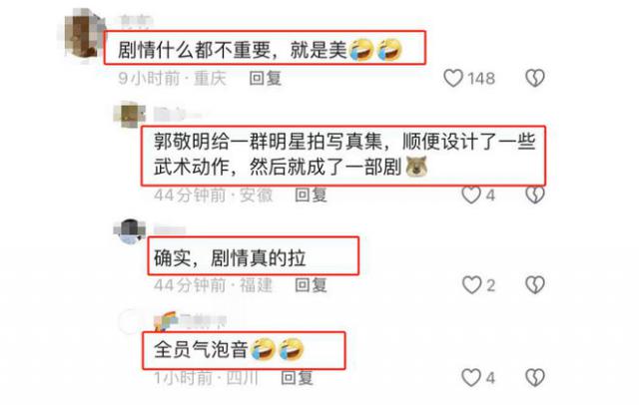Open avatar of the 福建 commenter
Screen dimensions: 639x405
(130, 231)
